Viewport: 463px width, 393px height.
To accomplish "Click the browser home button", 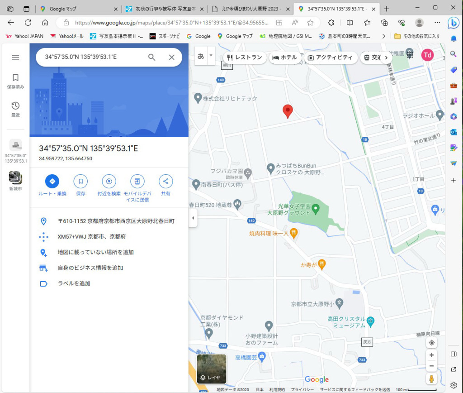I will (x=45, y=23).
